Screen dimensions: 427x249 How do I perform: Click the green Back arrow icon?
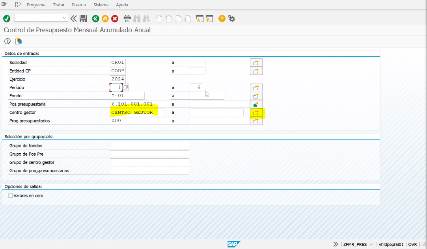point(95,19)
